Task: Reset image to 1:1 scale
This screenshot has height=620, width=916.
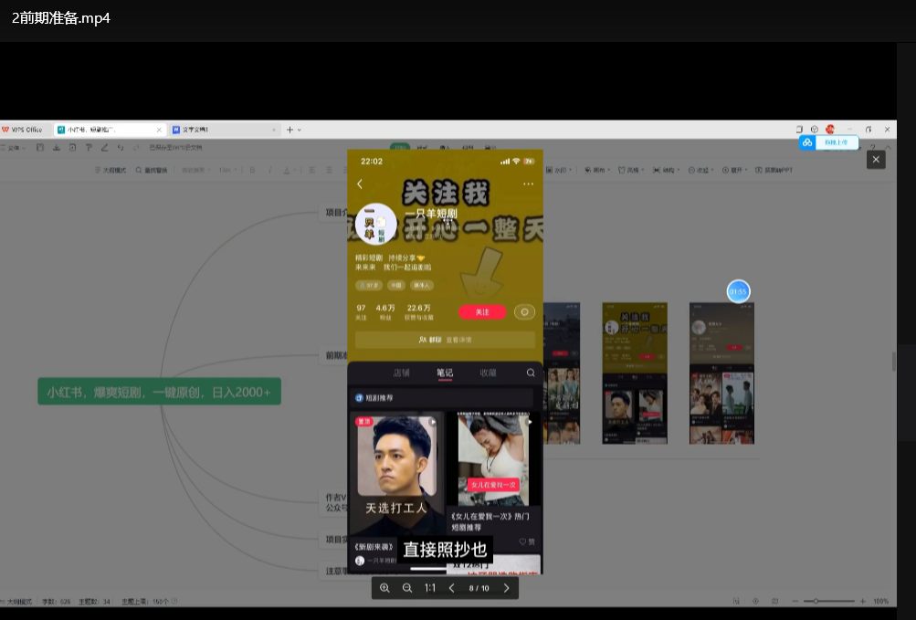Action: click(x=430, y=588)
